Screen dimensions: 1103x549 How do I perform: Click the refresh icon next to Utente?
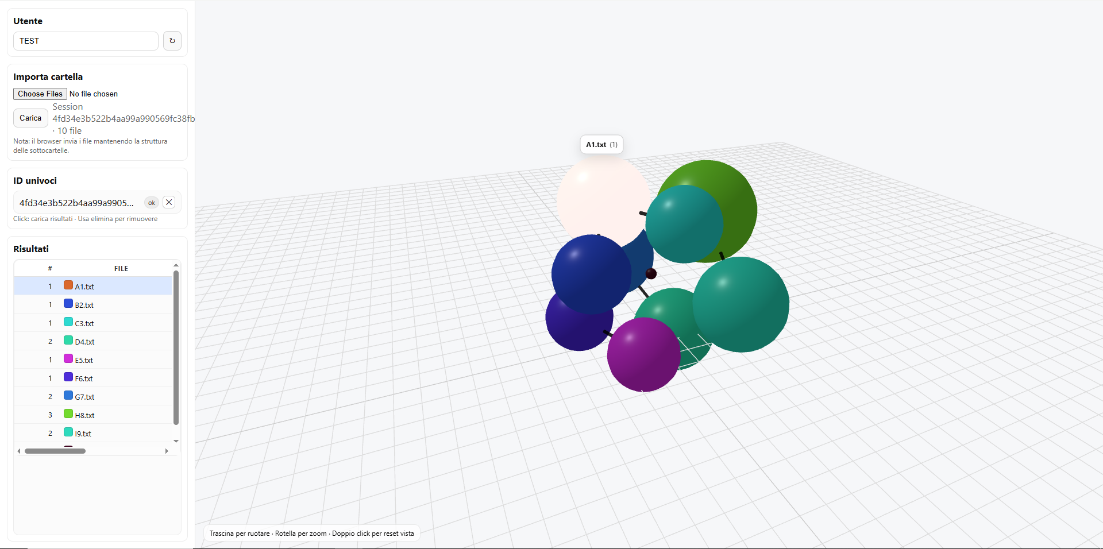pos(172,41)
